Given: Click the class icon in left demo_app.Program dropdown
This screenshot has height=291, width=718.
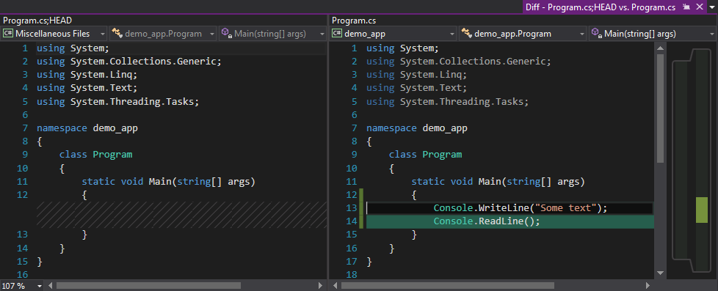Looking at the screenshot, I should [x=117, y=33].
